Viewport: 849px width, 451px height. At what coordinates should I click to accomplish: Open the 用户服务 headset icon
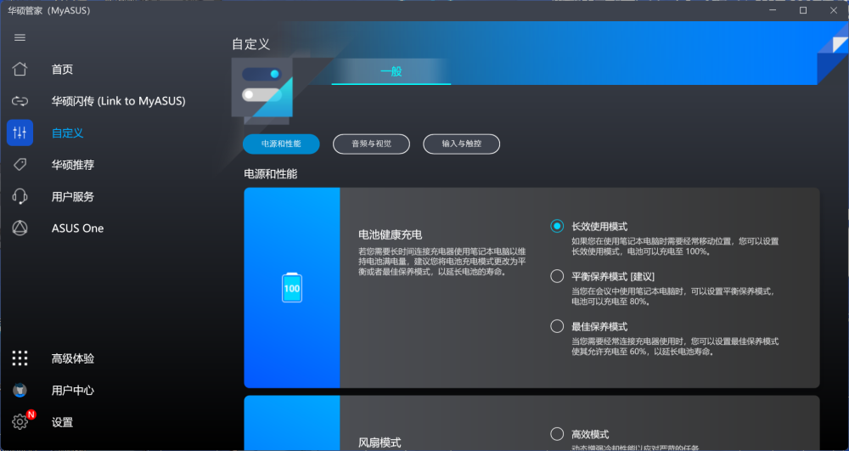[20, 196]
